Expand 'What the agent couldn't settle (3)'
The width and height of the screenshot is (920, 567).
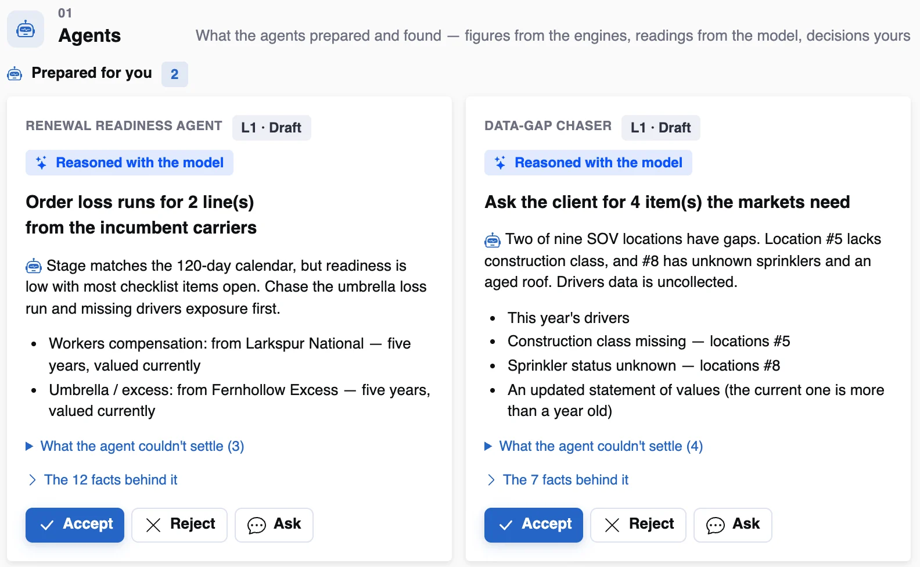tap(135, 446)
